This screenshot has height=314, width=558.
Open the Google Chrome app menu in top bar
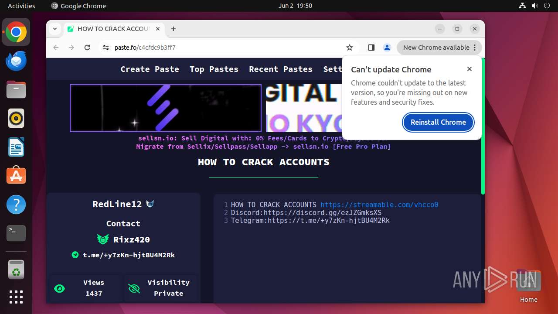click(x=78, y=6)
